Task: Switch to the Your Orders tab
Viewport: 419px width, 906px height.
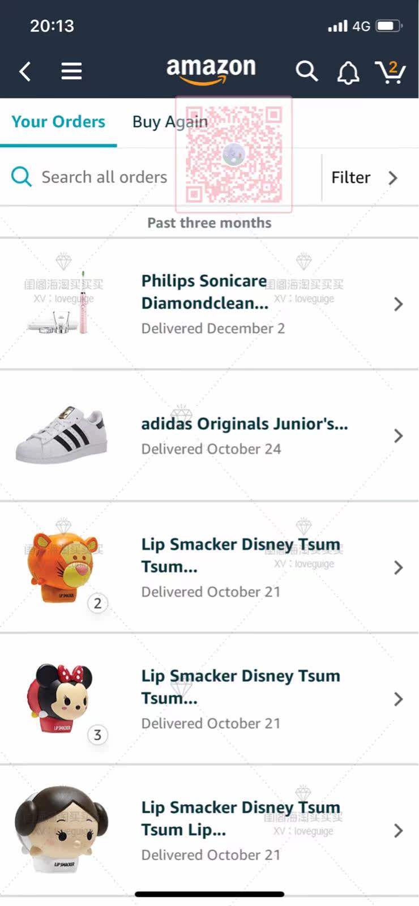Action: tap(58, 121)
